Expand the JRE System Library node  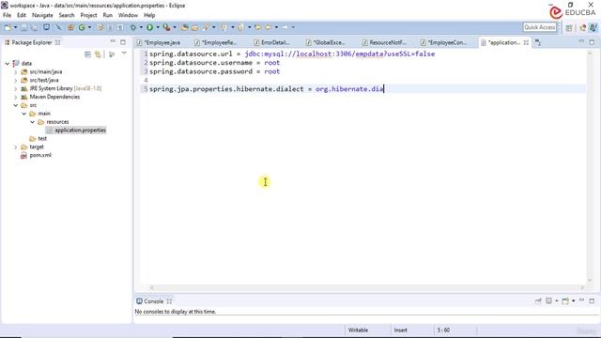tap(16, 88)
